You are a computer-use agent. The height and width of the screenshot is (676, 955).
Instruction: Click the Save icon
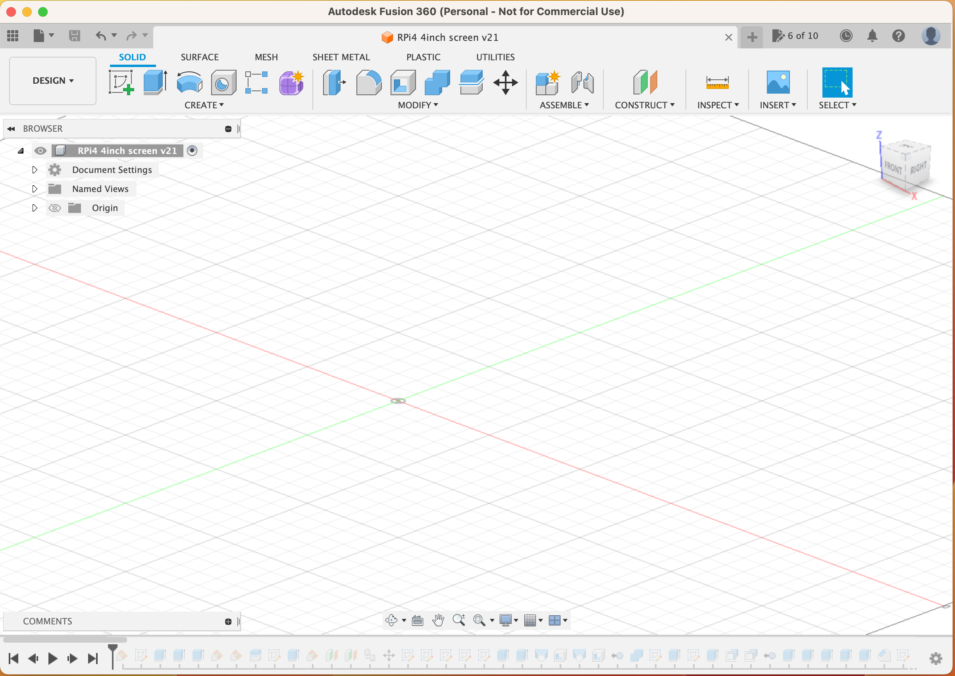coord(75,36)
